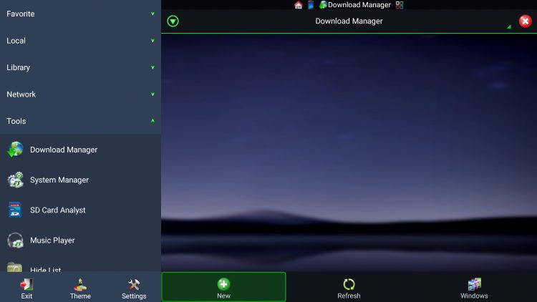Refresh the download list
This screenshot has width=537, height=302.
click(349, 287)
